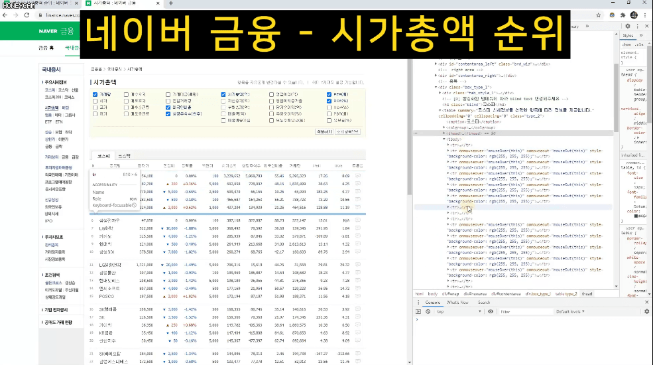Open discussion icon in 삼성SDI row
Image resolution: width=653 pixels, height=365 pixels.
pos(358,252)
